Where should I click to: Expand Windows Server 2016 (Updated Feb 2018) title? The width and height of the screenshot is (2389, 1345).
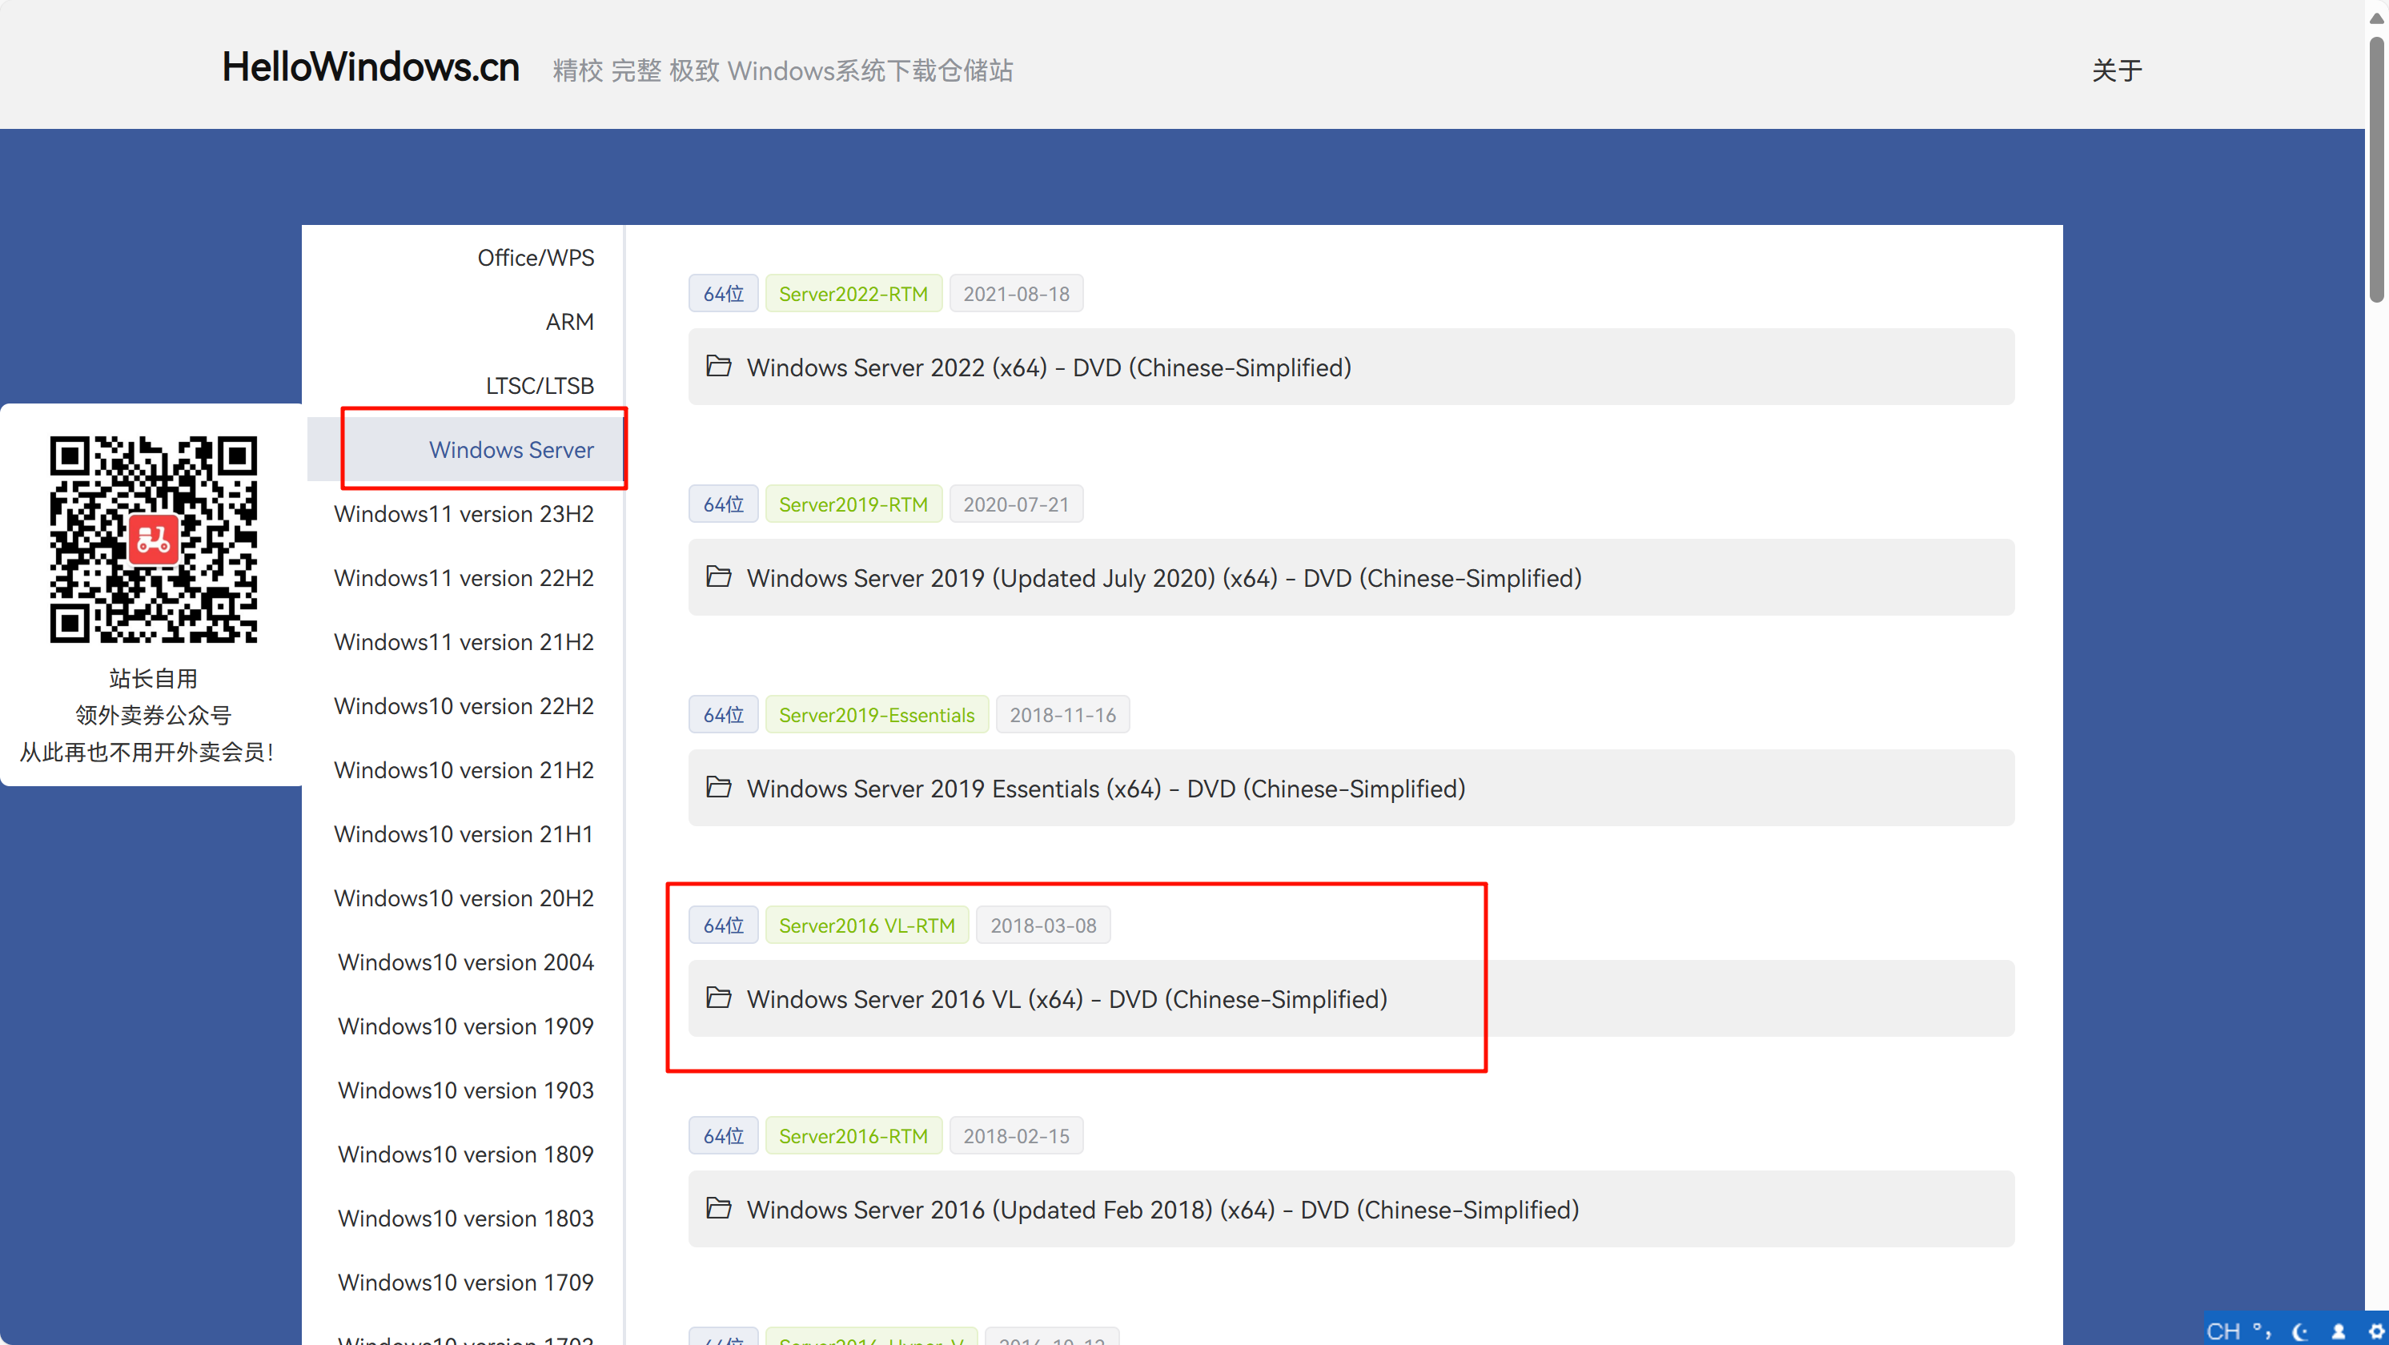coord(1163,1210)
